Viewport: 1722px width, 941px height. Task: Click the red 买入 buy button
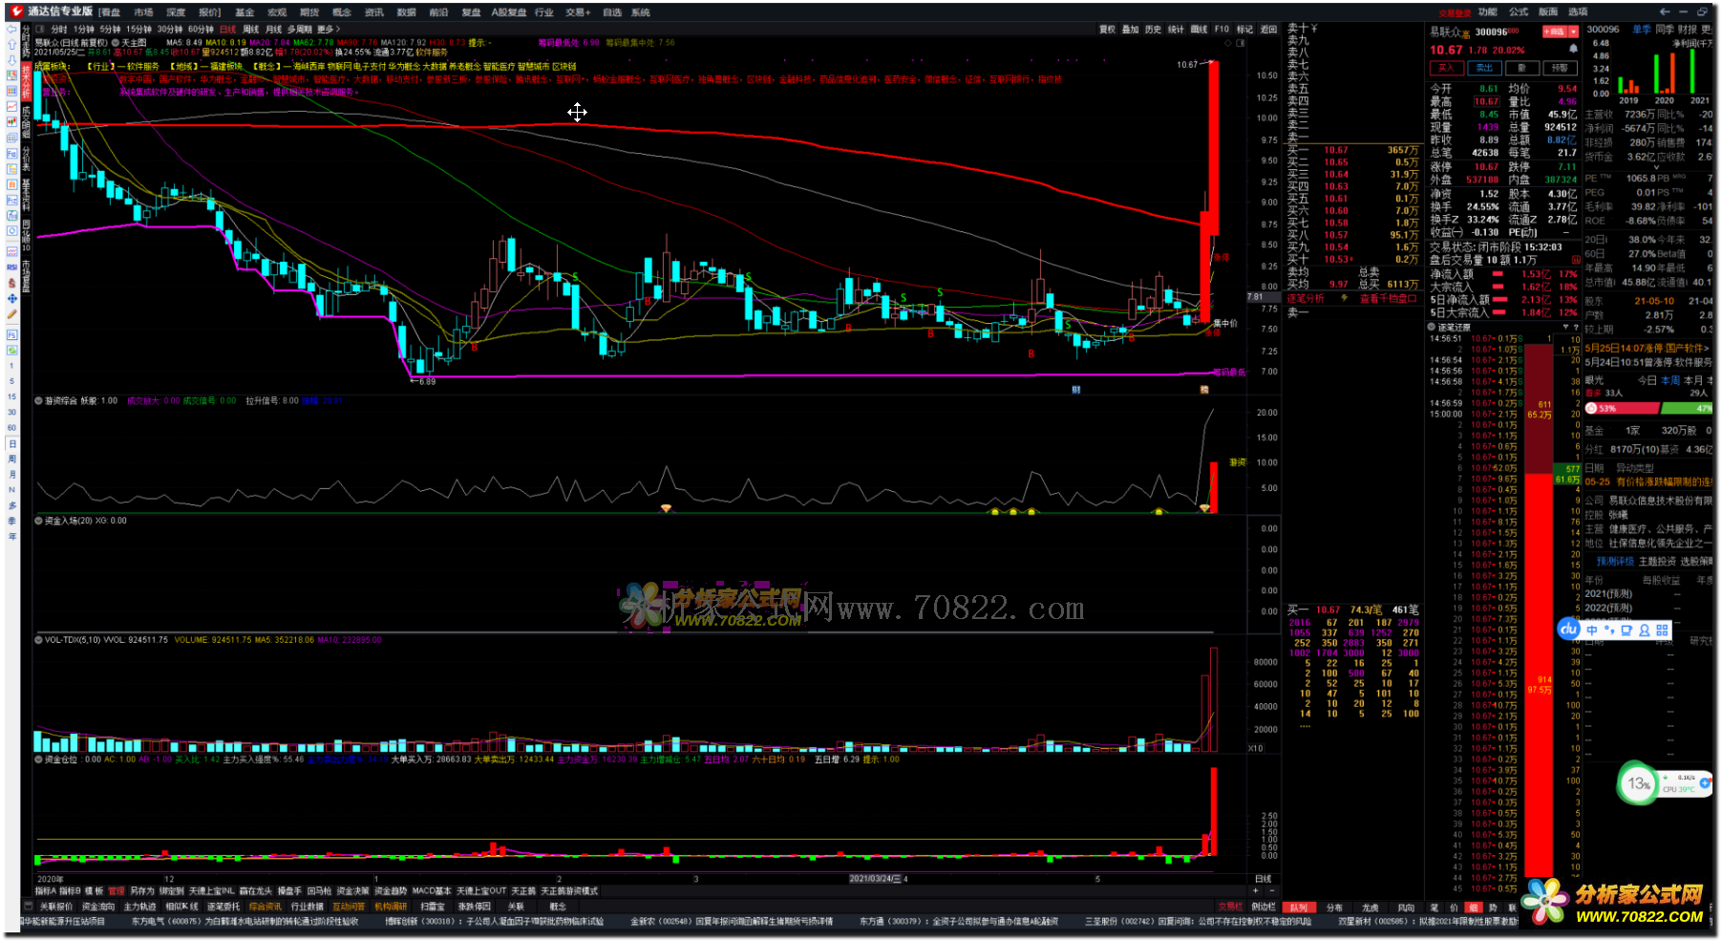(1446, 68)
